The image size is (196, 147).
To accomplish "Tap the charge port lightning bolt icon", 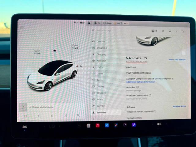I will [x=81, y=66].
